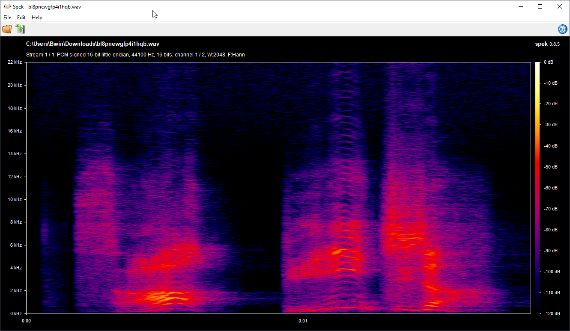This screenshot has height=331, width=570.
Task: Click the '0:01' time axis label
Action: [303, 320]
